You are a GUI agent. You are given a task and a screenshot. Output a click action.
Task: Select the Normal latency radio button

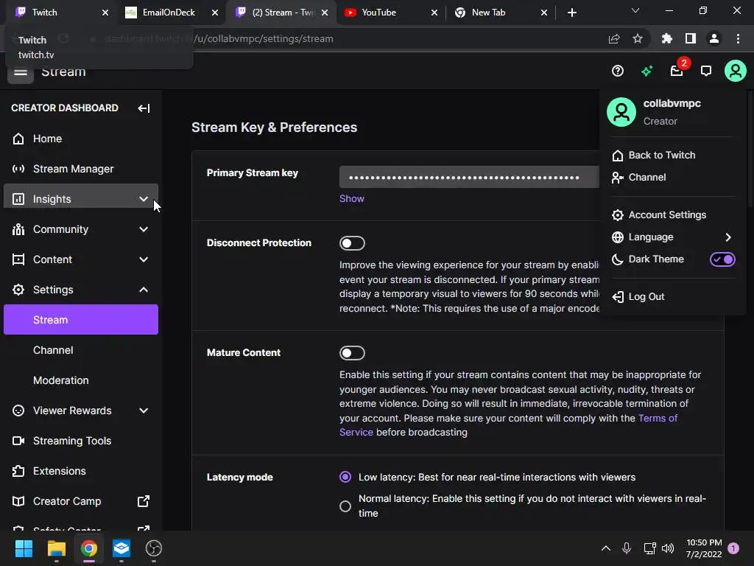tap(345, 506)
